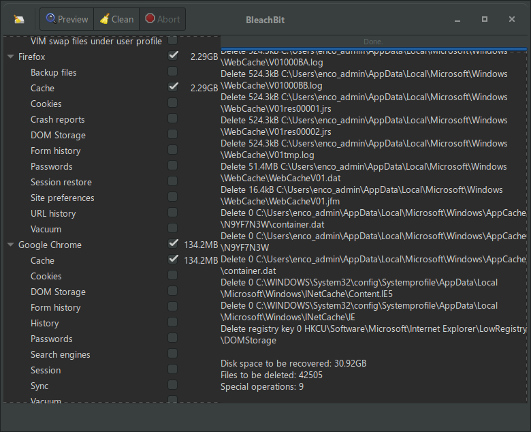Click the disk space to be recovered line

click(x=293, y=364)
